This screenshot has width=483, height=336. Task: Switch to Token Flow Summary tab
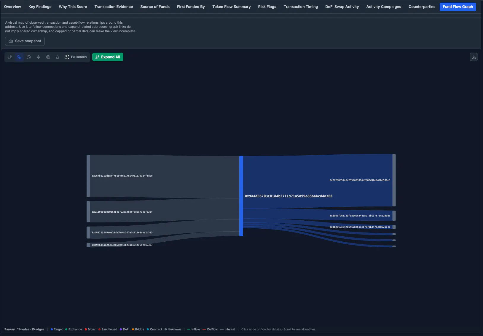pos(231,7)
